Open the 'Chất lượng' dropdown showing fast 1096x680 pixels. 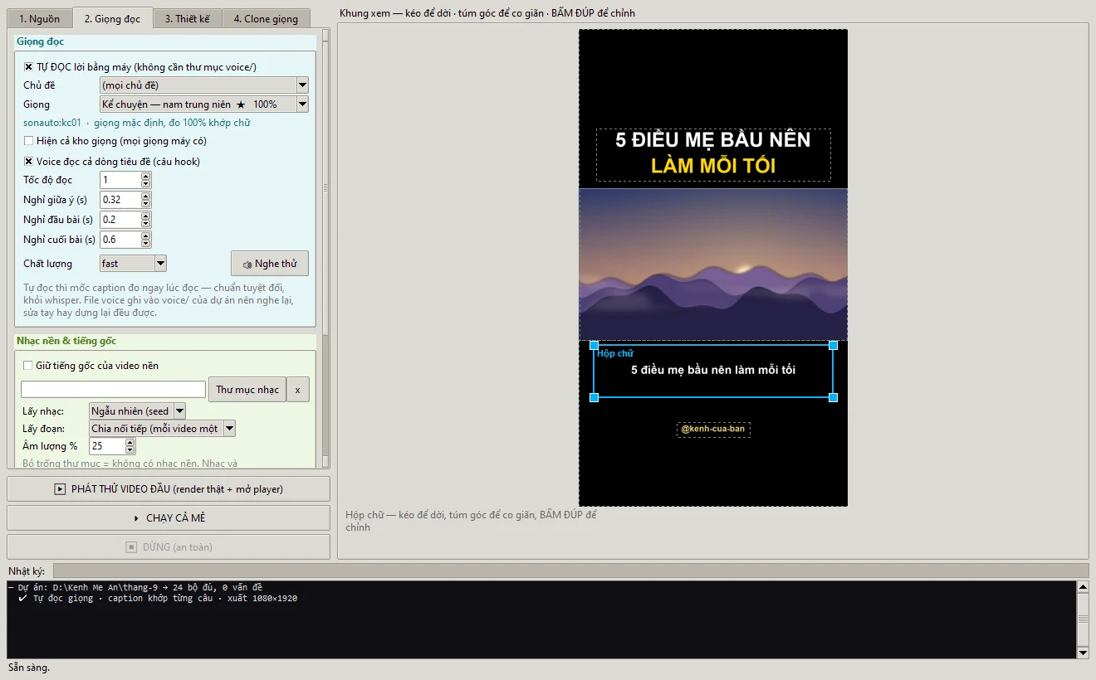coord(133,264)
